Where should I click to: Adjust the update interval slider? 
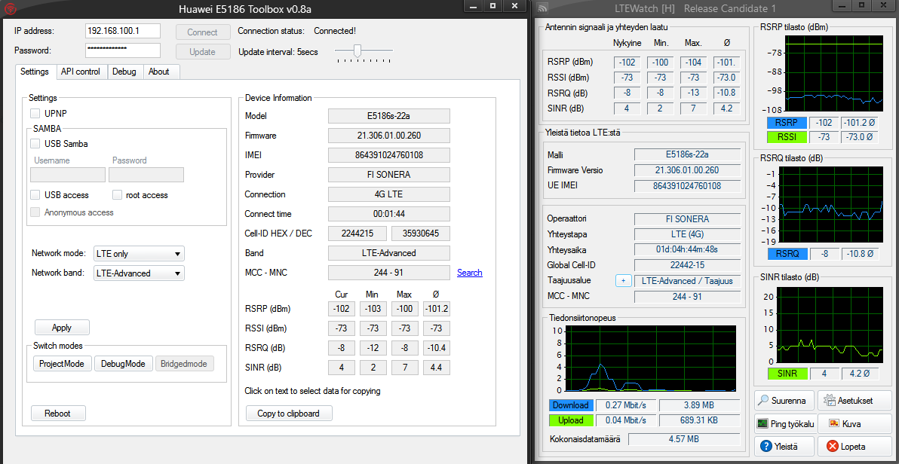tap(357, 51)
